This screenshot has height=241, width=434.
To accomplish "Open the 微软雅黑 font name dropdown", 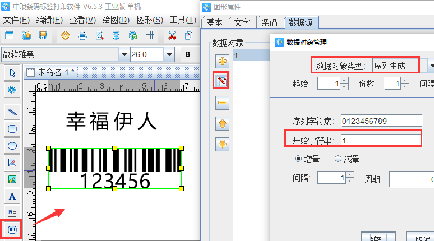I will coord(124,54).
